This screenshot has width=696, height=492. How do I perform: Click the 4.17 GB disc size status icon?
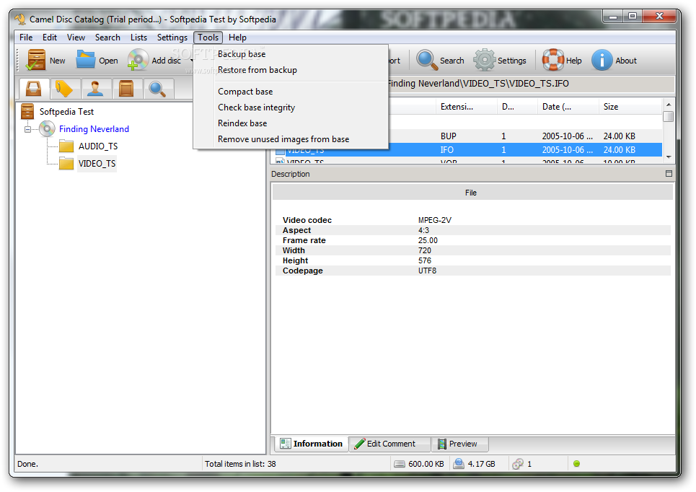coord(459,464)
